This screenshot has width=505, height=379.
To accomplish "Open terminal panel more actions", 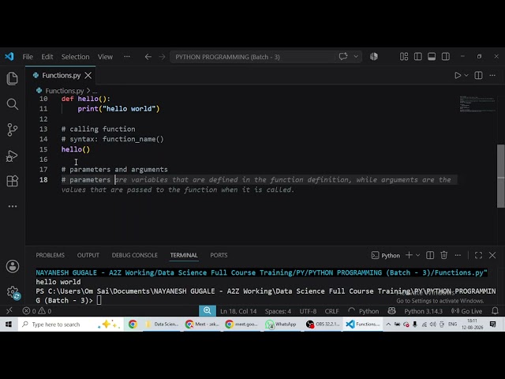I will (x=458, y=255).
